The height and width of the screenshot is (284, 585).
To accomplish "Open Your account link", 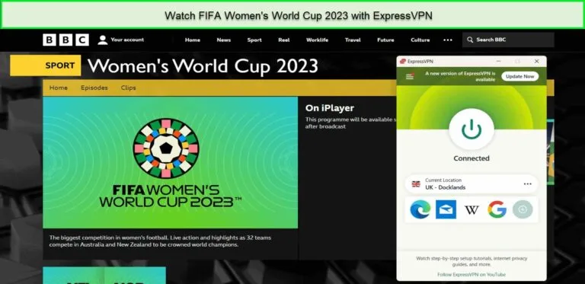I will tap(127, 40).
